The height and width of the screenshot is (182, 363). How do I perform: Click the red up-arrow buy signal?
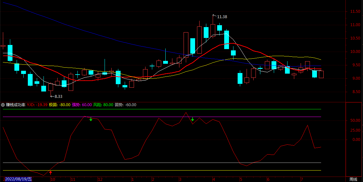click(51, 173)
